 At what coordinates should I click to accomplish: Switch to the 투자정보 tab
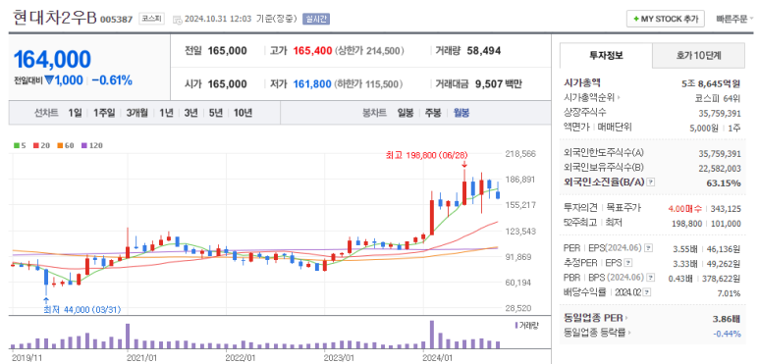coord(606,55)
